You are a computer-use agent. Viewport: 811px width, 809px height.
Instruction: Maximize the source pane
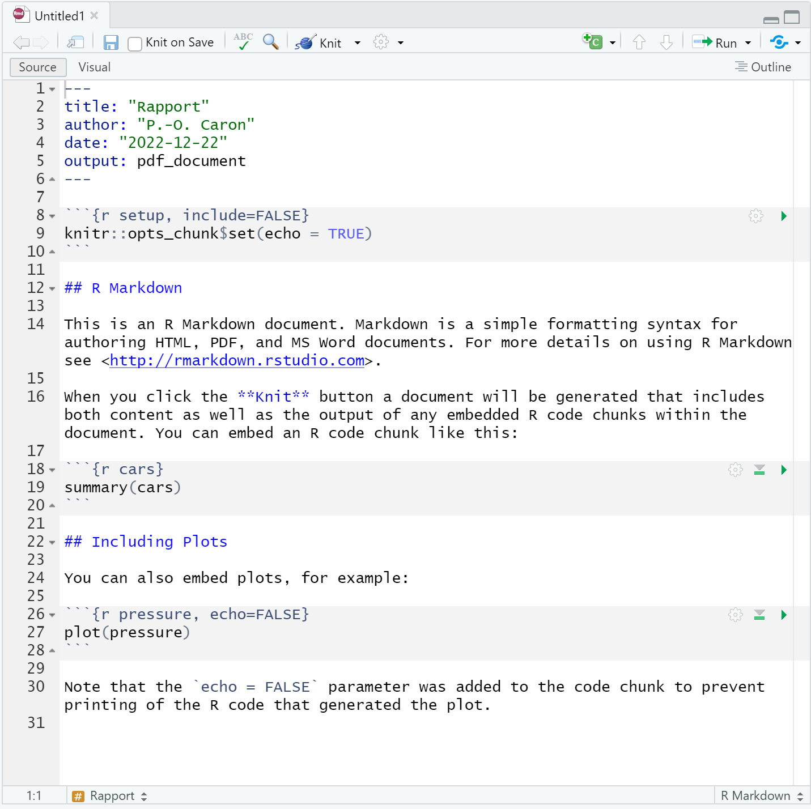[792, 17]
